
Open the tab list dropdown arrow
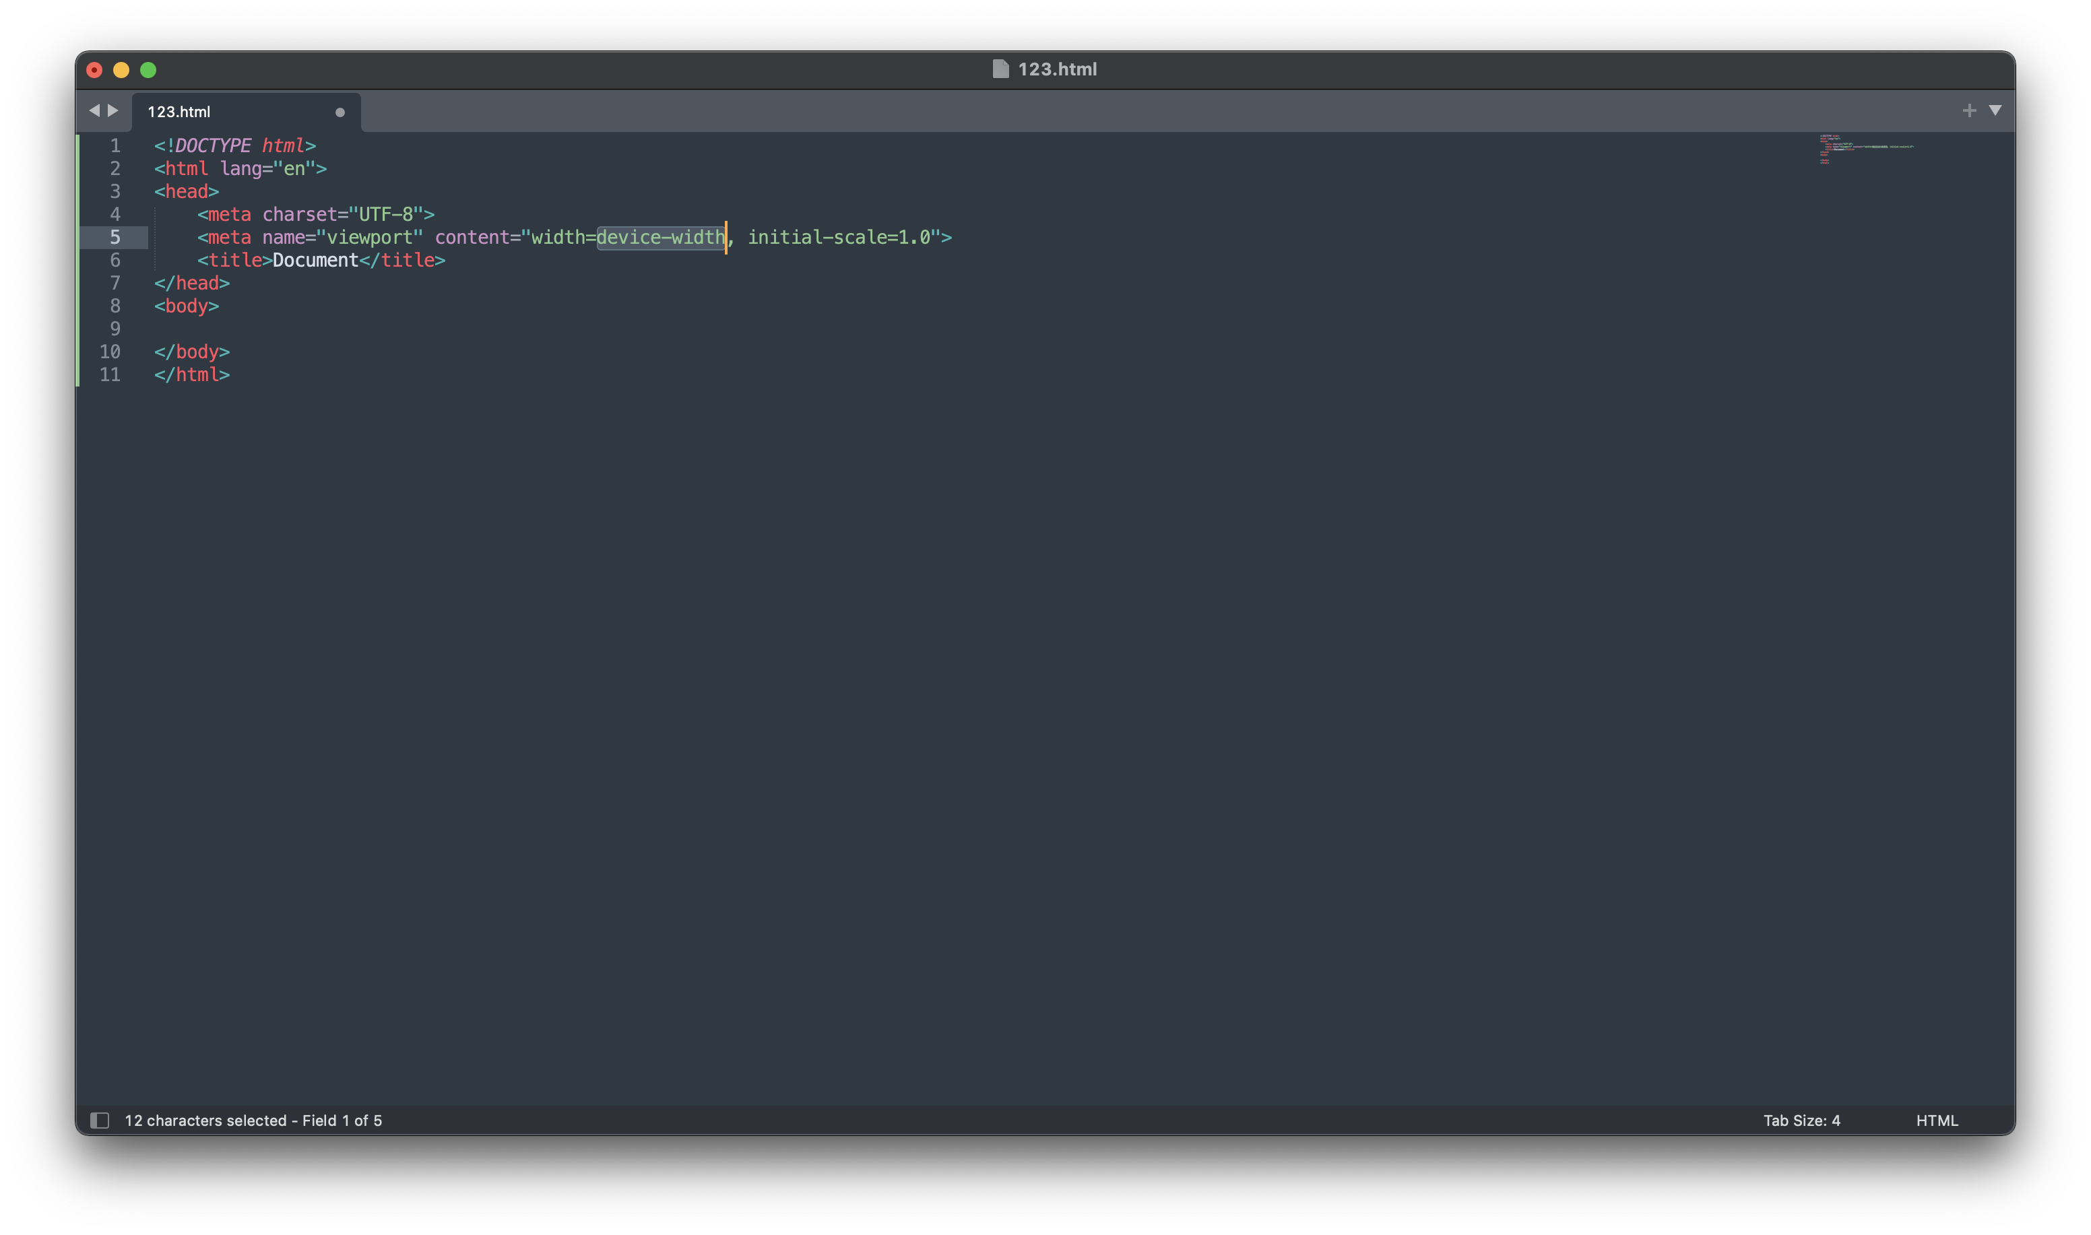1995,110
